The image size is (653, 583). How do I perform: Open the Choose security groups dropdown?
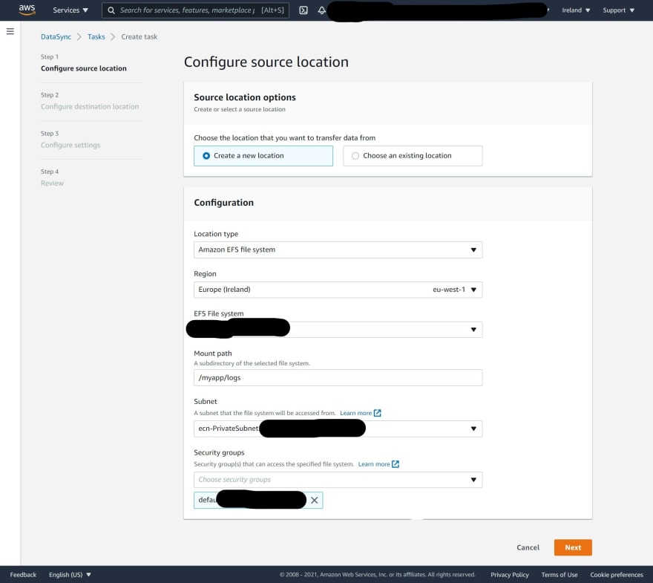point(338,480)
